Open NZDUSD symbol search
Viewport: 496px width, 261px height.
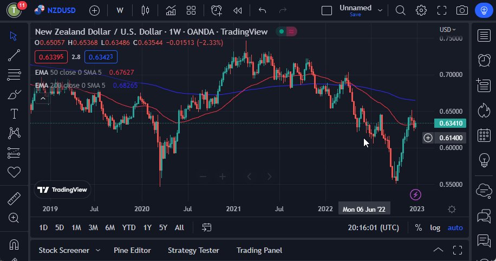[55, 10]
